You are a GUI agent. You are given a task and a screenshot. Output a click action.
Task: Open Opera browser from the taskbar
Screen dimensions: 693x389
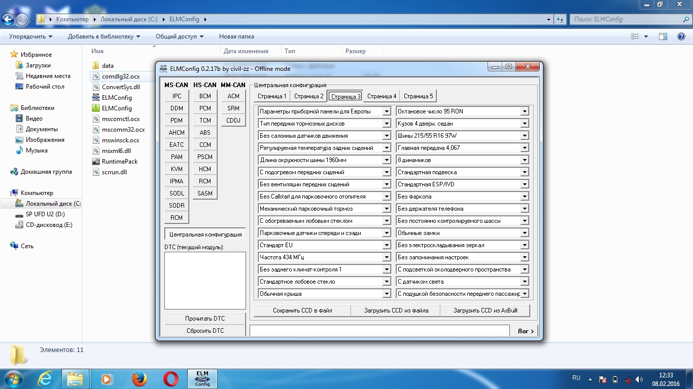click(170, 378)
